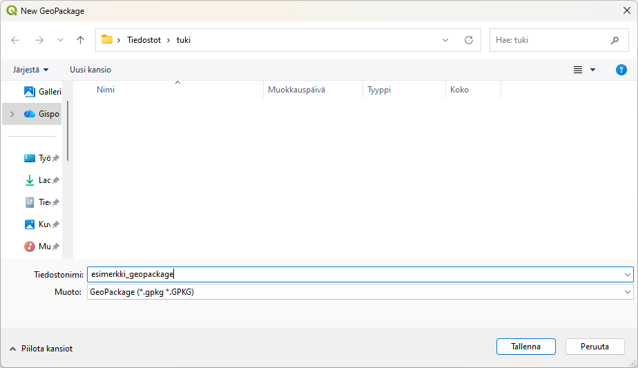Select Gispo in the navigation pane

(x=42, y=114)
